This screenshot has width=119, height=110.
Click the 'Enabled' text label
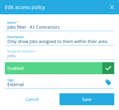pos(15,68)
